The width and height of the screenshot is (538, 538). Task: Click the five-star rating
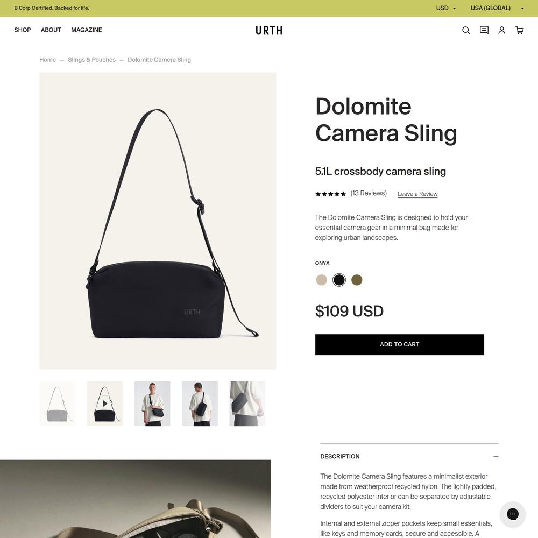pyautogui.click(x=330, y=194)
